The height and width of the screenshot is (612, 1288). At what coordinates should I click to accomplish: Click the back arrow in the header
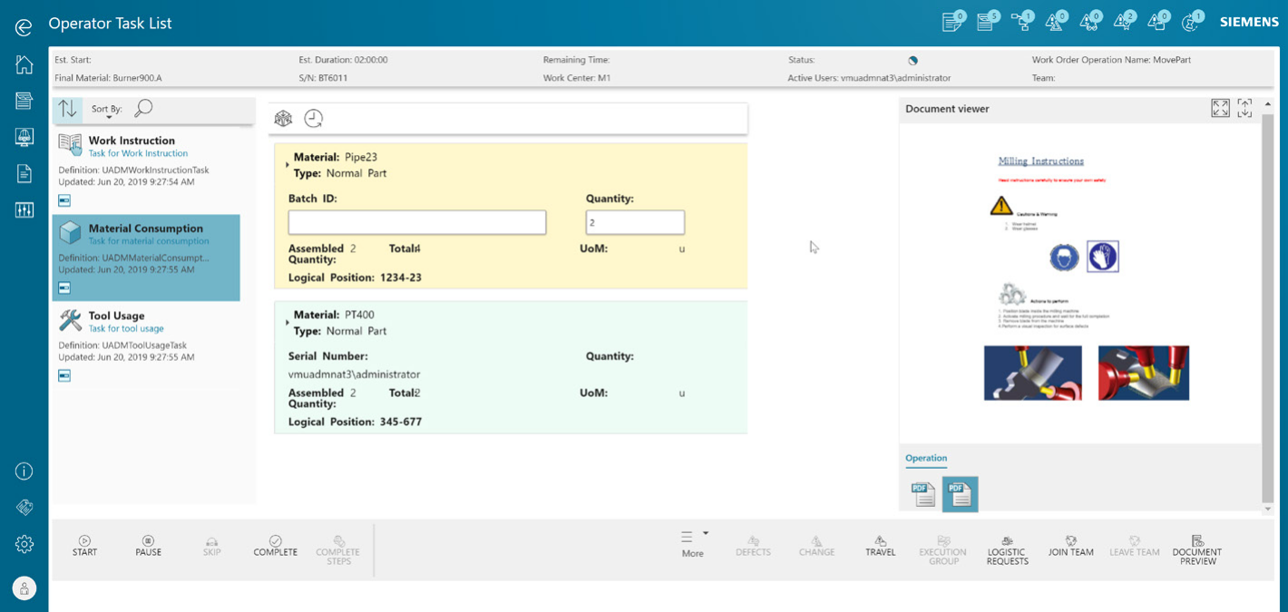point(24,27)
